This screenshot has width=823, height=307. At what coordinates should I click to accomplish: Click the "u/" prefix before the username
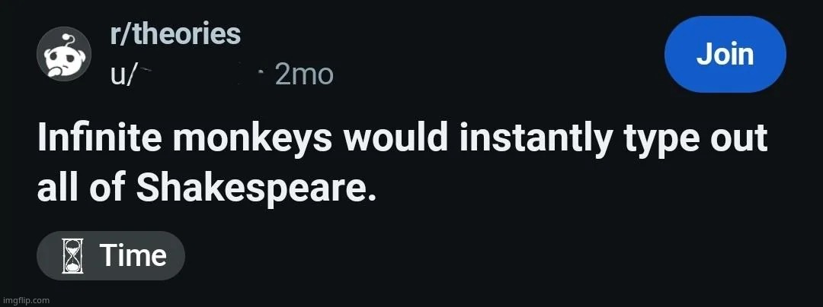[x=121, y=74]
